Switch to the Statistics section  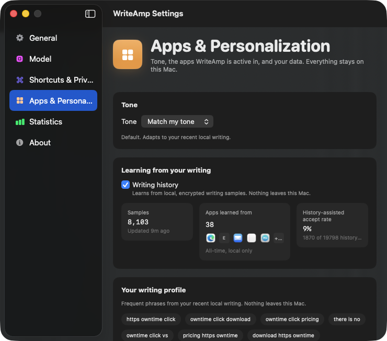pos(53,122)
